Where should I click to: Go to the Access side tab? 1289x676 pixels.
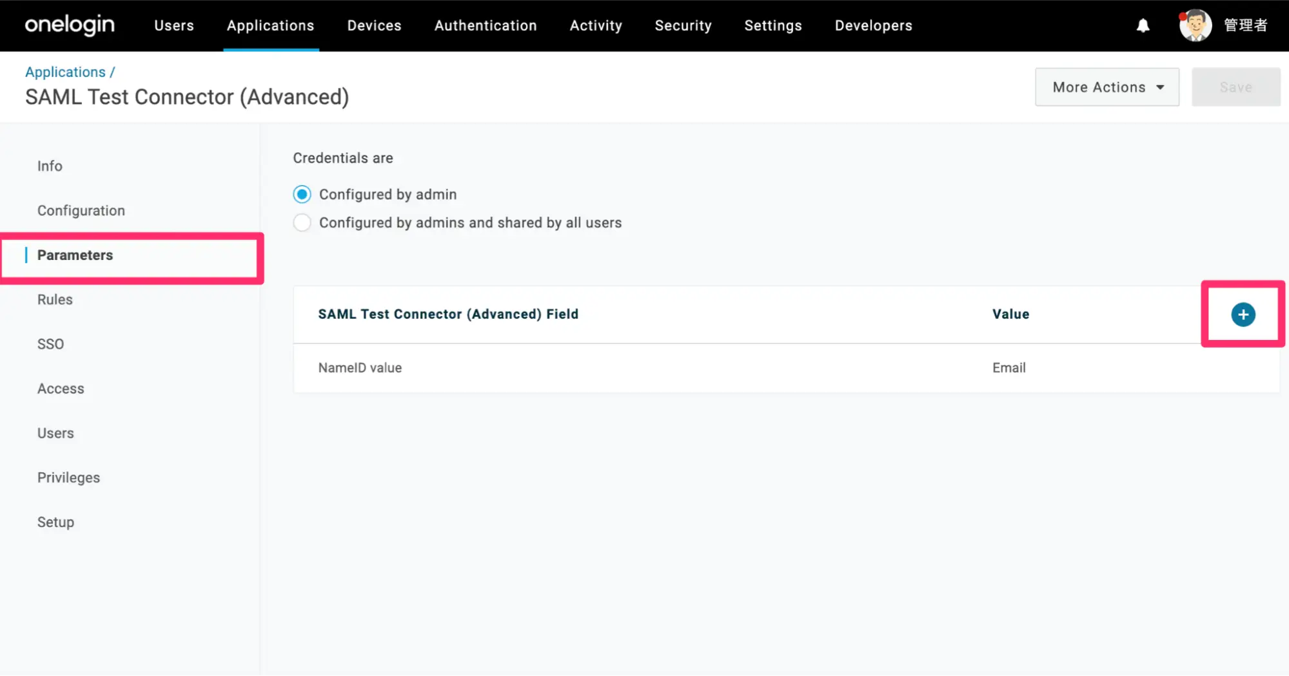[61, 388]
